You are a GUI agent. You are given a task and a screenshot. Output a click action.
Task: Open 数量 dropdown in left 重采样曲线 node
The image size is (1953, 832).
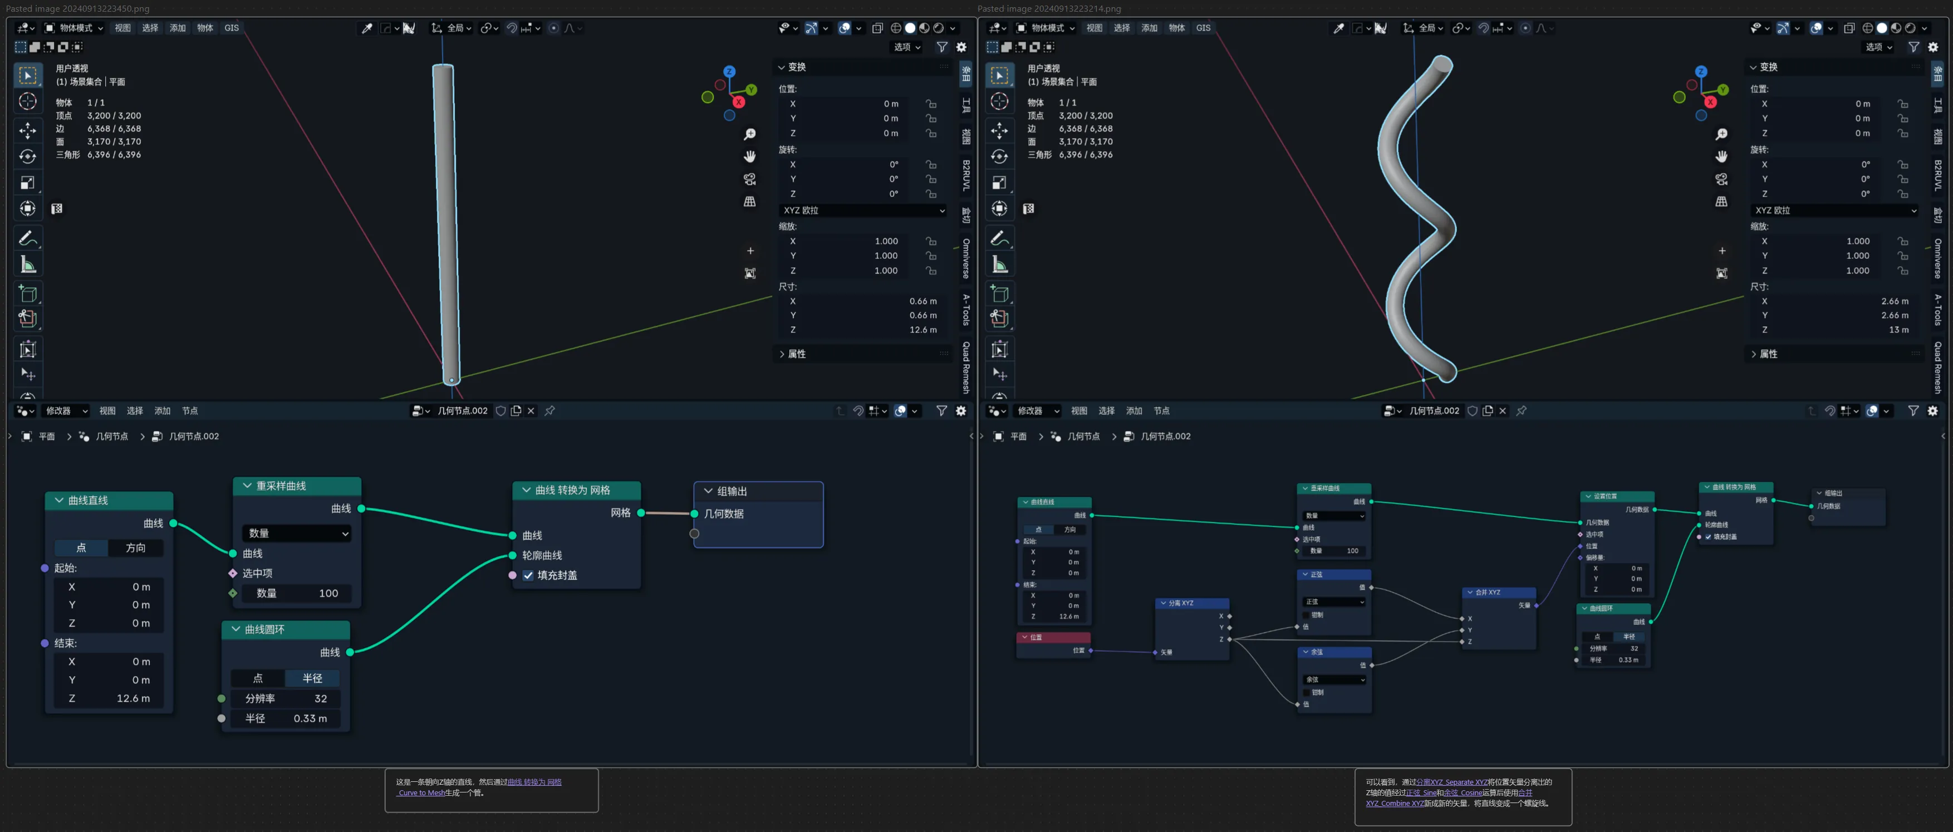click(297, 533)
